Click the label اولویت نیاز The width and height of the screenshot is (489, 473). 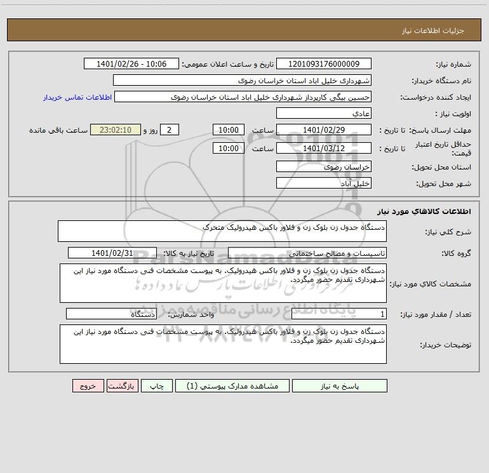tap(453, 114)
